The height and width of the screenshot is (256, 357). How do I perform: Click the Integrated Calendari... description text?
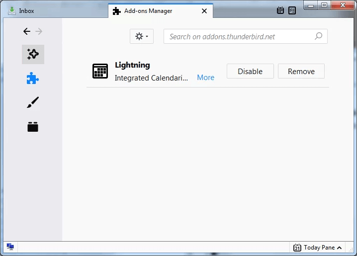coord(151,78)
